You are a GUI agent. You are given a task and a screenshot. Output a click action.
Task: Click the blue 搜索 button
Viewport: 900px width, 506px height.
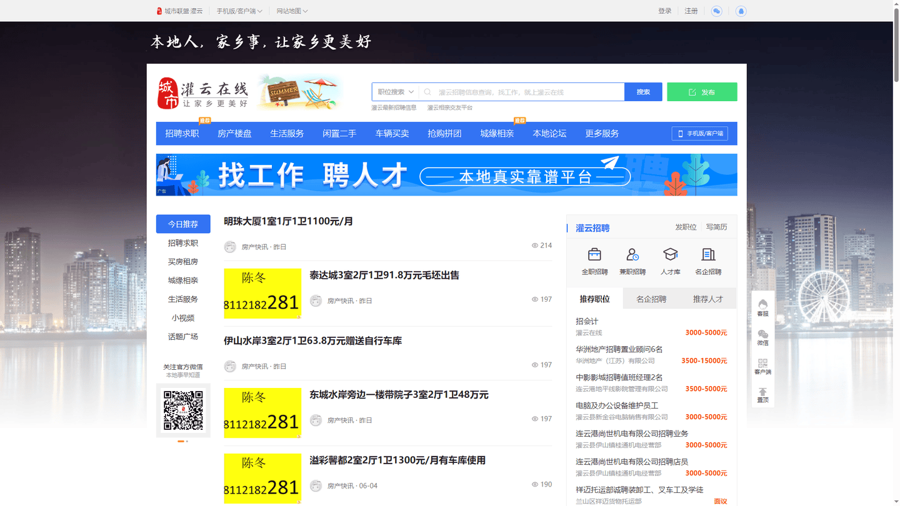[643, 92]
